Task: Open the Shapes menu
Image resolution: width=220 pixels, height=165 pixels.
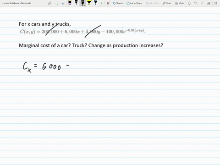Action: (118, 3)
